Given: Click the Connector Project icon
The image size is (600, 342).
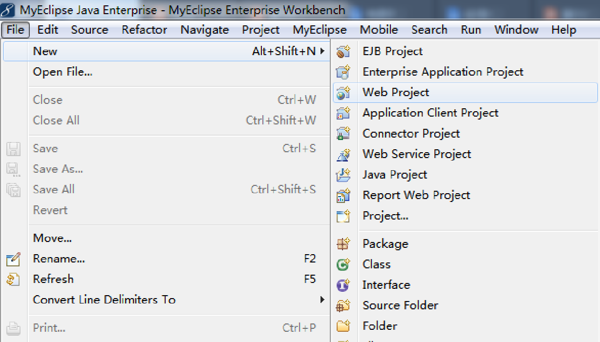Looking at the screenshot, I should coord(343,134).
